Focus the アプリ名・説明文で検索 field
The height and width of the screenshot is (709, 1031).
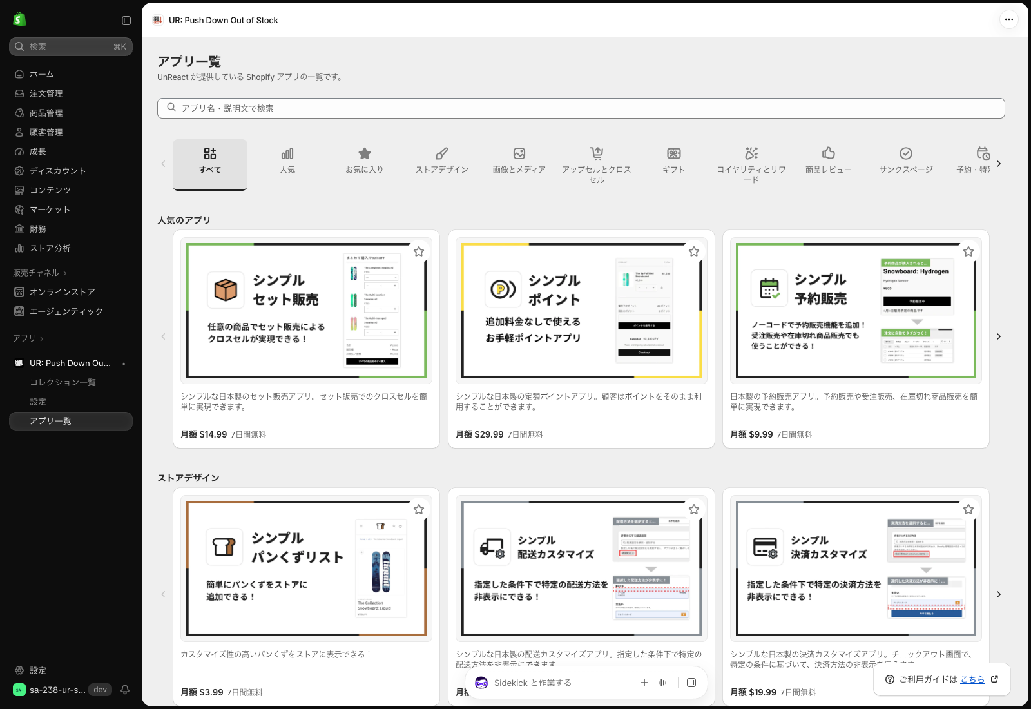point(581,108)
